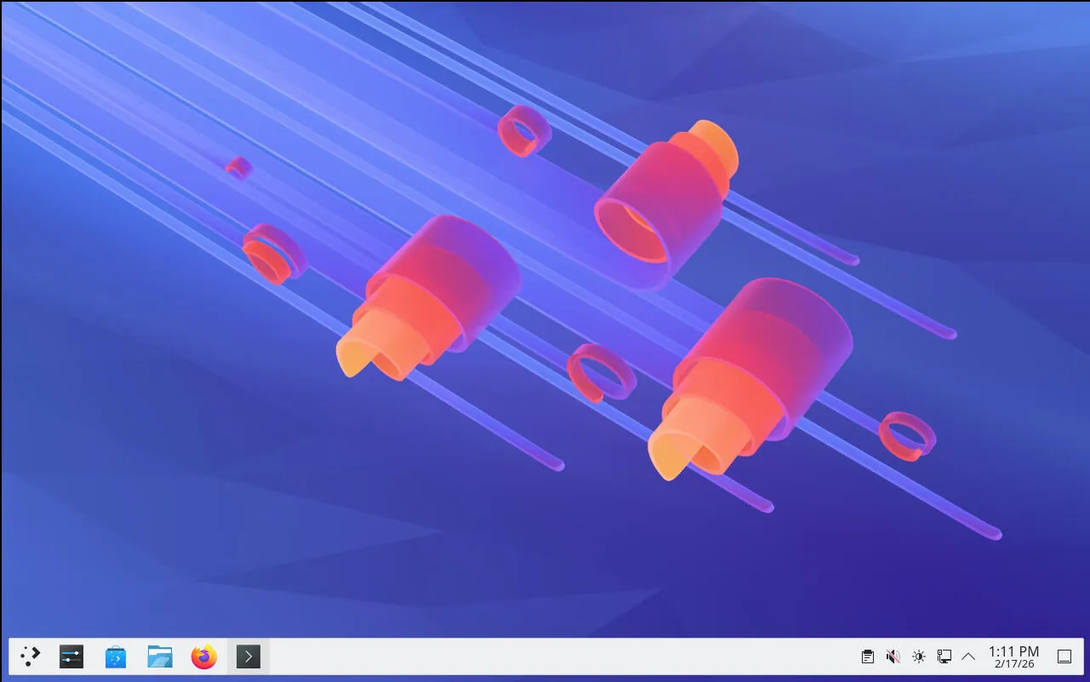Click the Peek at Desktop button

point(1064,656)
